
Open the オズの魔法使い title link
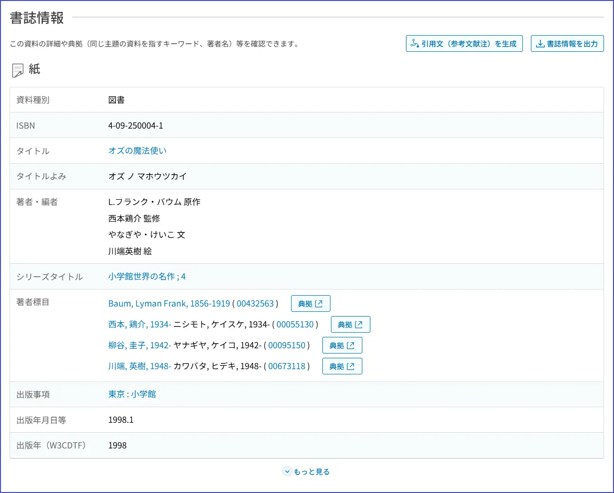pyautogui.click(x=137, y=151)
